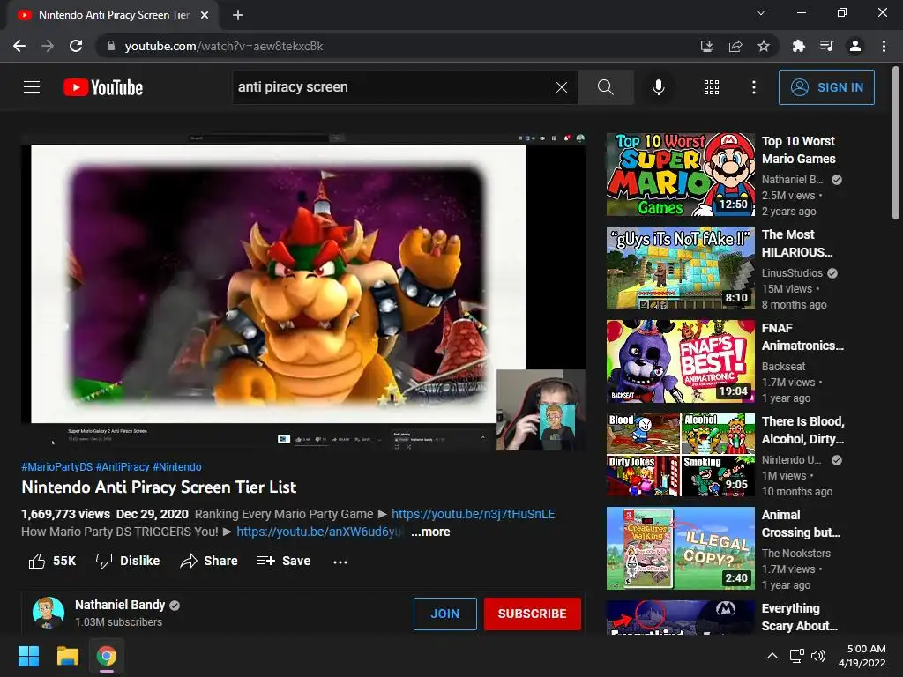The image size is (903, 677).
Task: Open the youtu.be/n3j7tHuSnLE link
Action: [x=473, y=514]
